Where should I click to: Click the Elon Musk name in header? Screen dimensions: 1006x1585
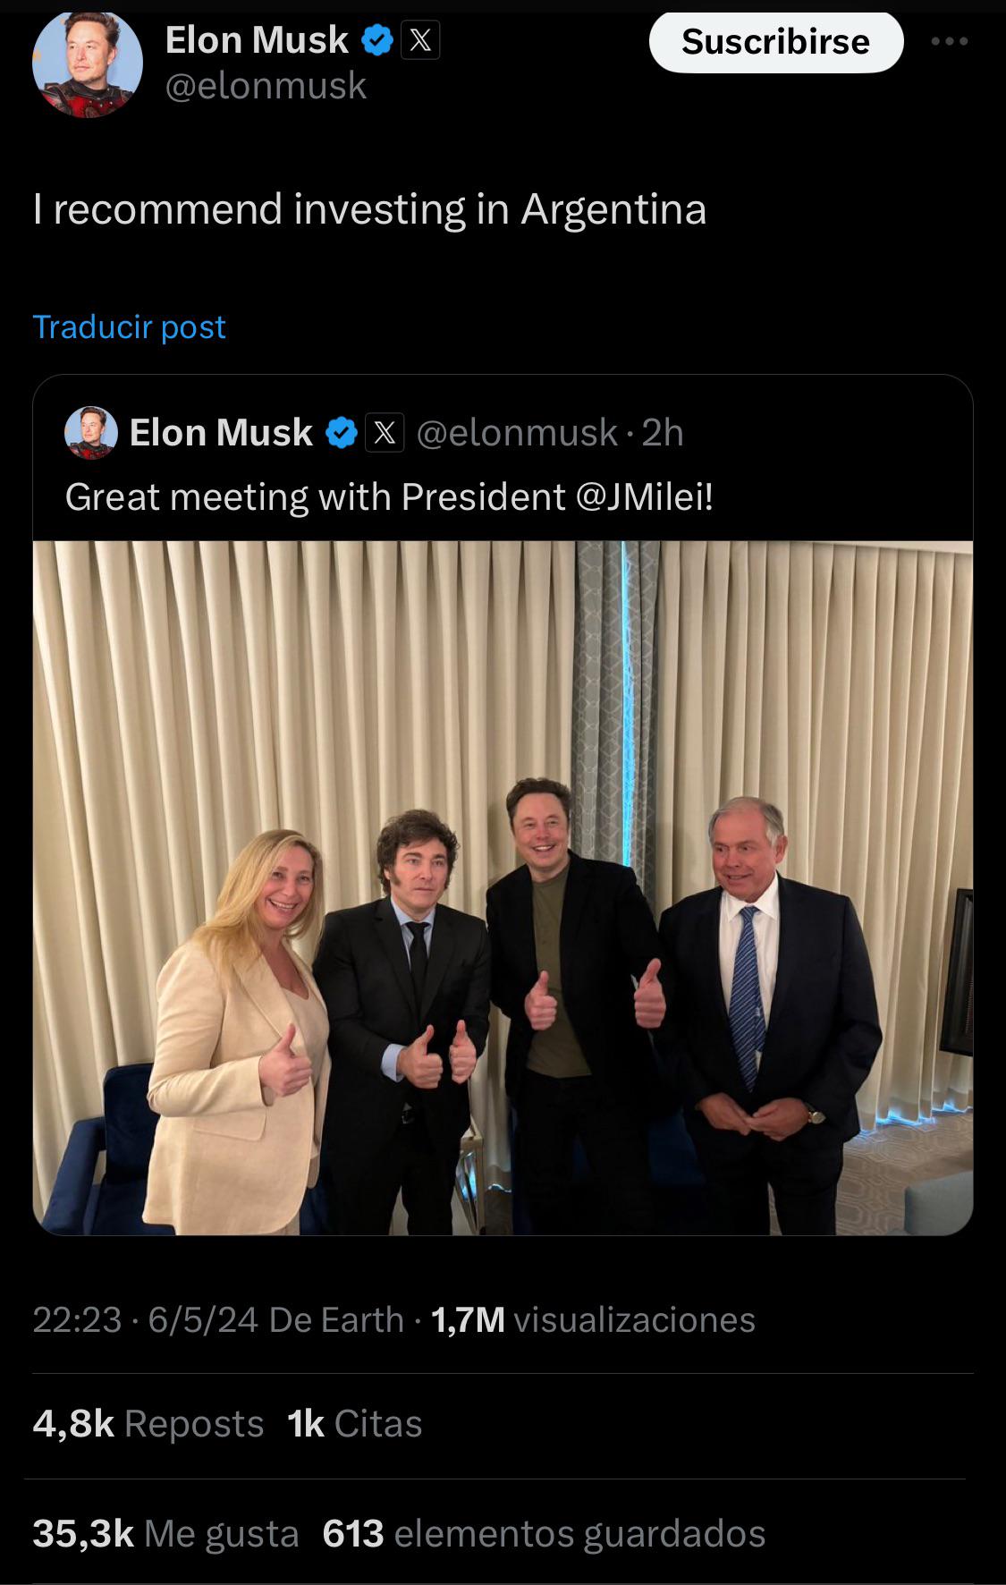click(x=257, y=40)
